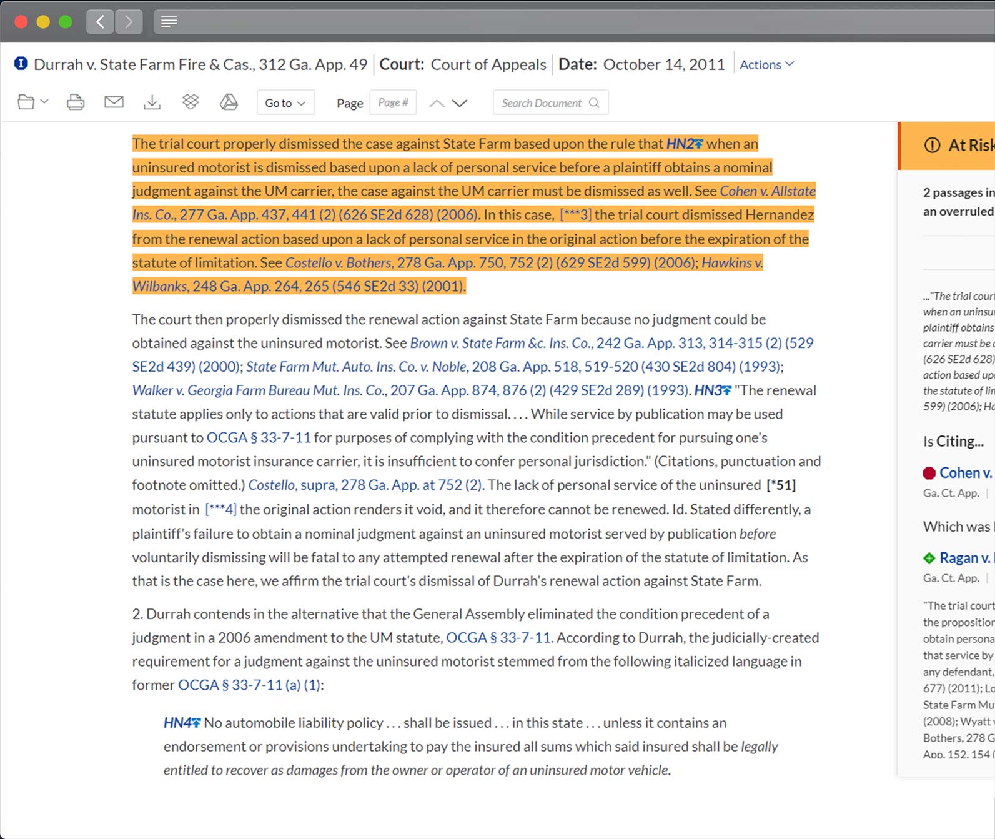Image resolution: width=995 pixels, height=839 pixels.
Task: Click the [*51] page marker text
Action: tap(781, 485)
